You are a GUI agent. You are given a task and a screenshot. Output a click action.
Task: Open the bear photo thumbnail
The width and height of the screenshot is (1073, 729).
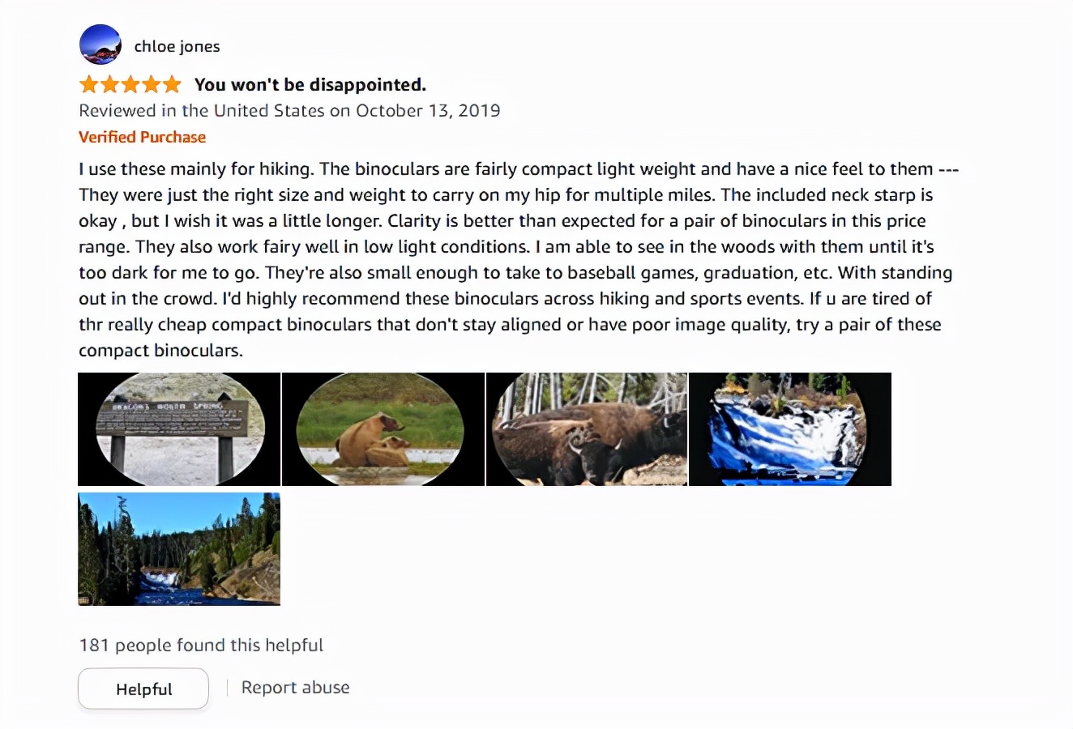[383, 429]
